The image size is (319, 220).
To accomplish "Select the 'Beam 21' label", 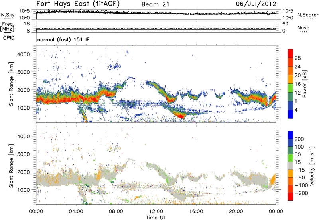I will tap(155, 4).
